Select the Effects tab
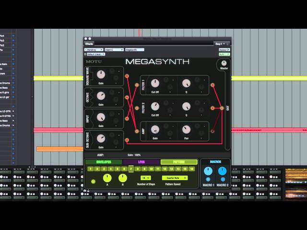 tap(89, 44)
